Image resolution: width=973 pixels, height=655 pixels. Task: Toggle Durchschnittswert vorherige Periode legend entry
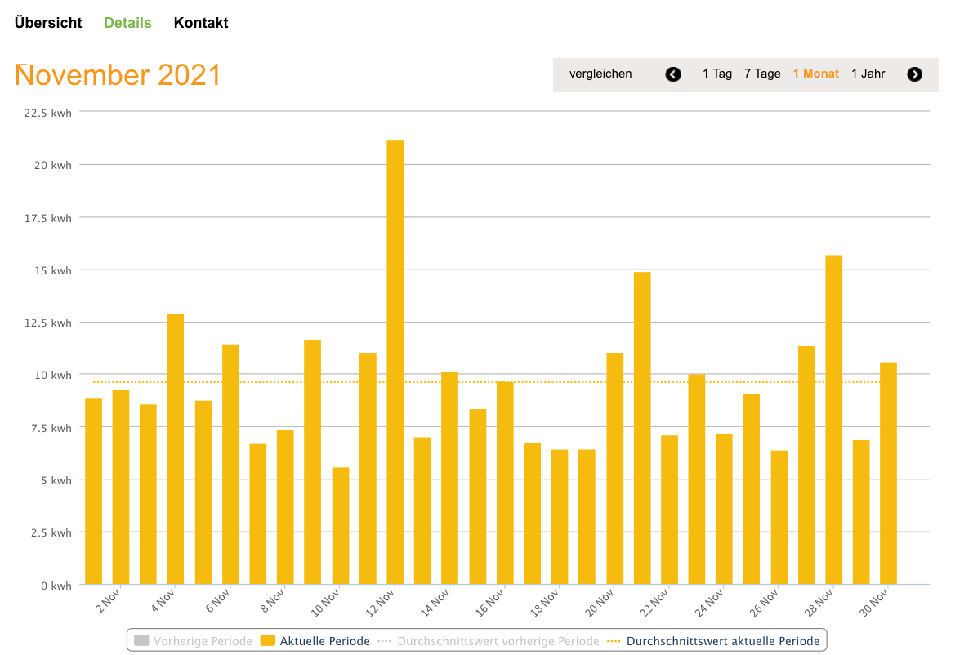[x=489, y=641]
